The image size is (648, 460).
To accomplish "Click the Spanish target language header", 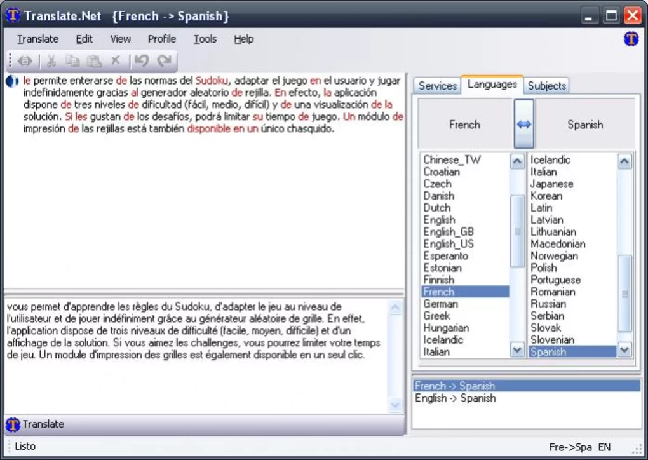I will (x=584, y=125).
